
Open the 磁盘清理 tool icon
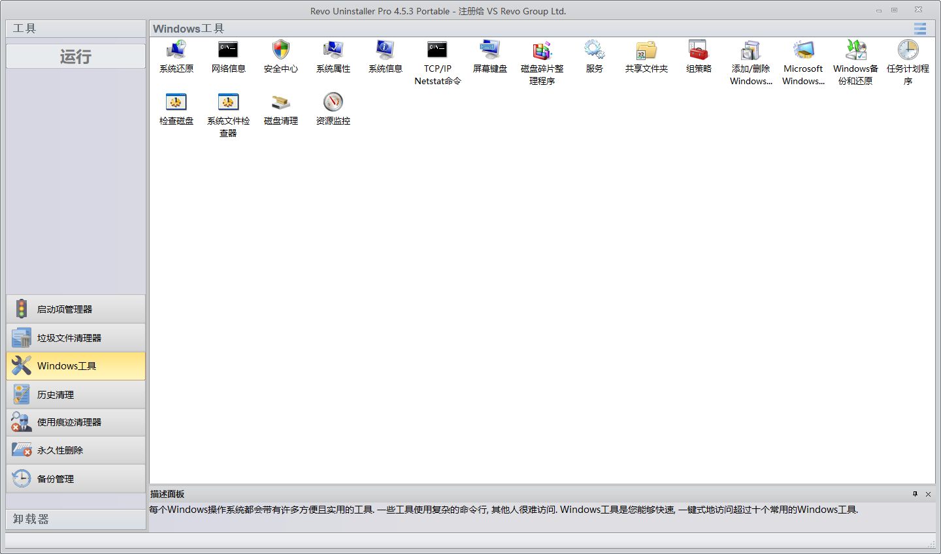[281, 102]
